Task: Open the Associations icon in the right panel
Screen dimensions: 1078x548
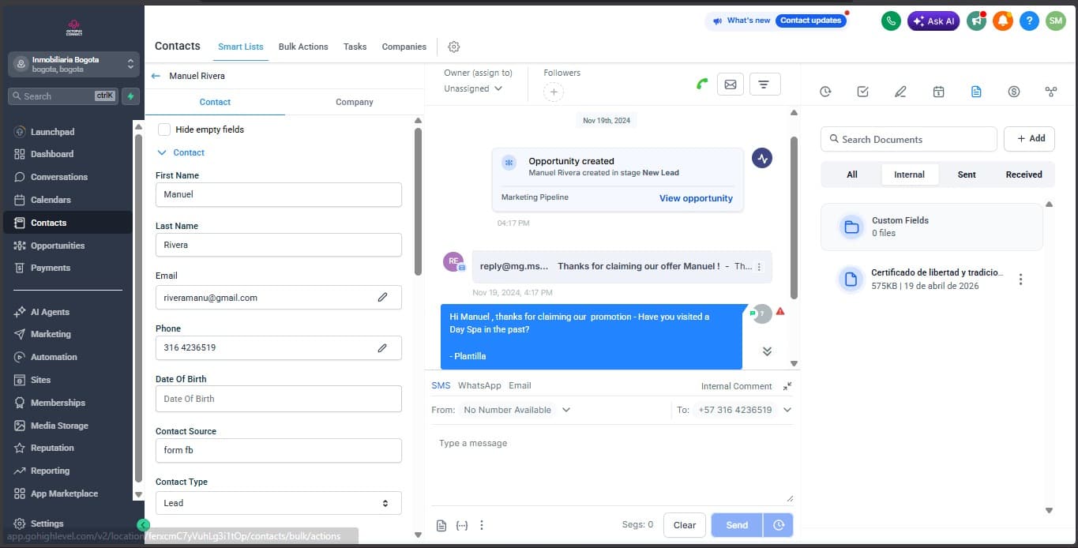Action: [x=1051, y=92]
